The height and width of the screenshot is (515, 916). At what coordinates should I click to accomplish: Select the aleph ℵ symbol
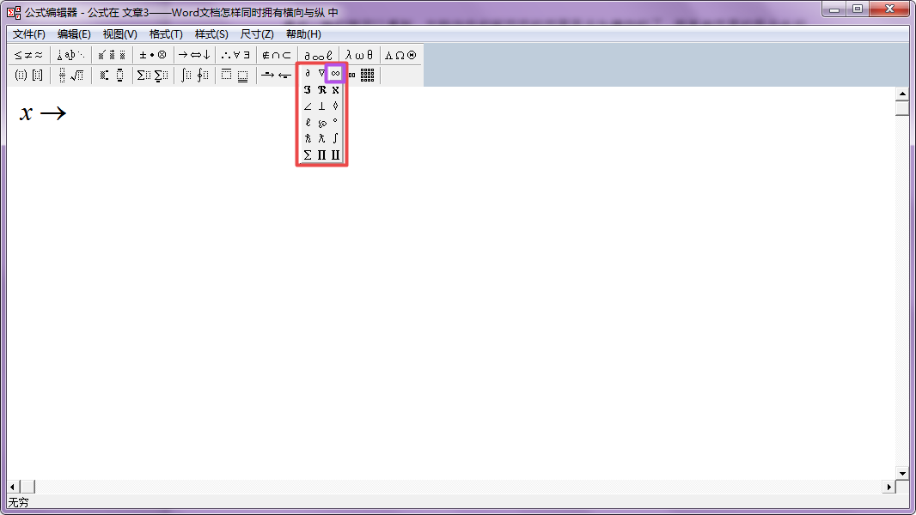pos(335,90)
